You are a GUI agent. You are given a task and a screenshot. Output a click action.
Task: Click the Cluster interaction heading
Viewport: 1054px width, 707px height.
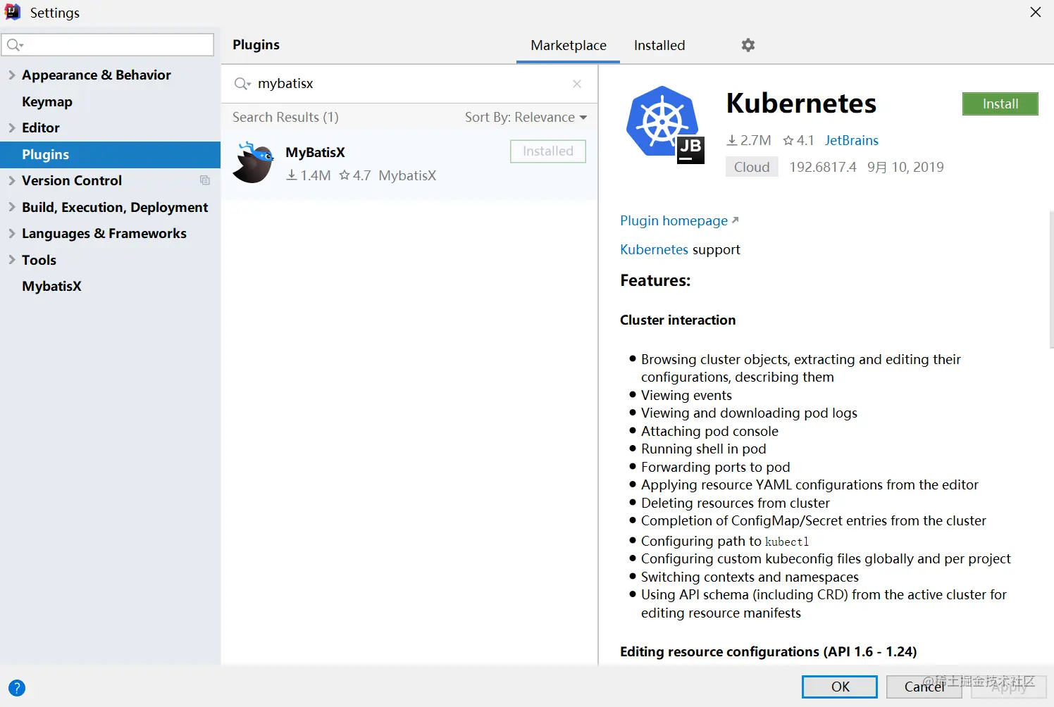pos(678,320)
